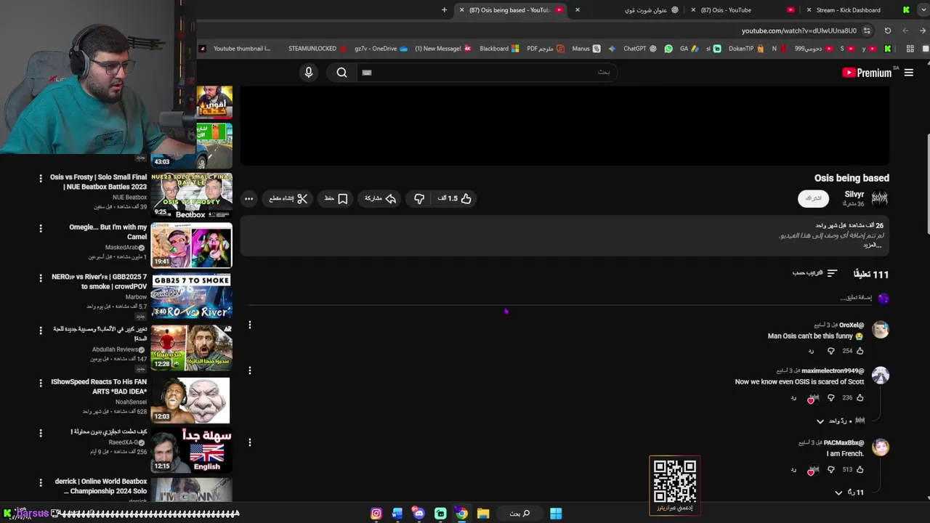930x523 pixels.
Task: Open the YouTube hamburger guide menu
Action: 908,73
